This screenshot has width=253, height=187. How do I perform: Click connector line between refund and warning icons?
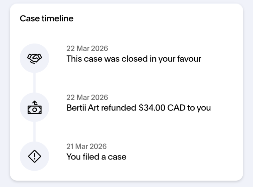click(x=34, y=132)
